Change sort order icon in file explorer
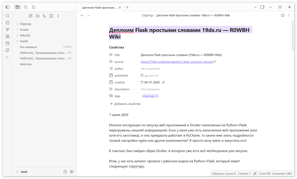Viewport: 297px width, 179px height. tap(44, 16)
